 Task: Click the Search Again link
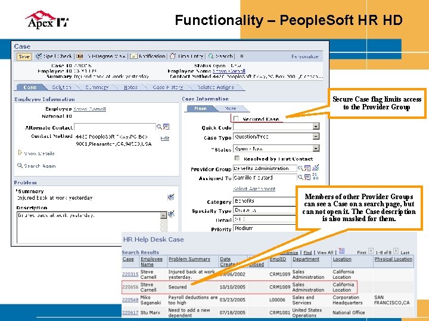pos(40,166)
